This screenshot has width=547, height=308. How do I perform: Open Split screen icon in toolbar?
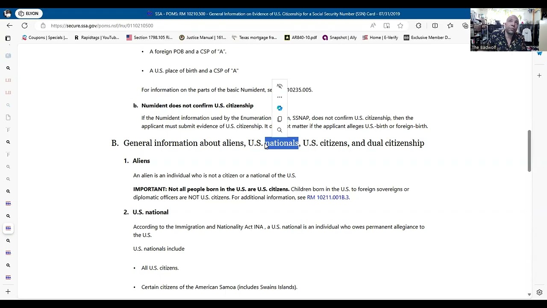click(435, 26)
